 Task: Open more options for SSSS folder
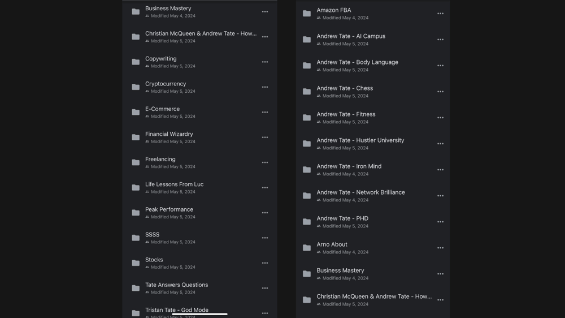point(265,238)
